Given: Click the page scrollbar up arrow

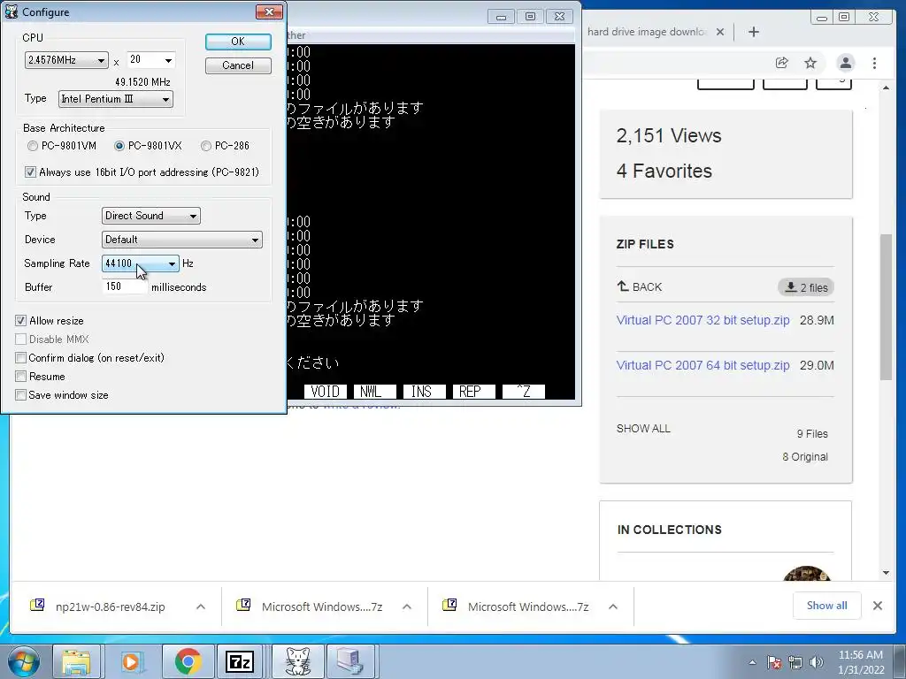Looking at the screenshot, I should pos(887,88).
